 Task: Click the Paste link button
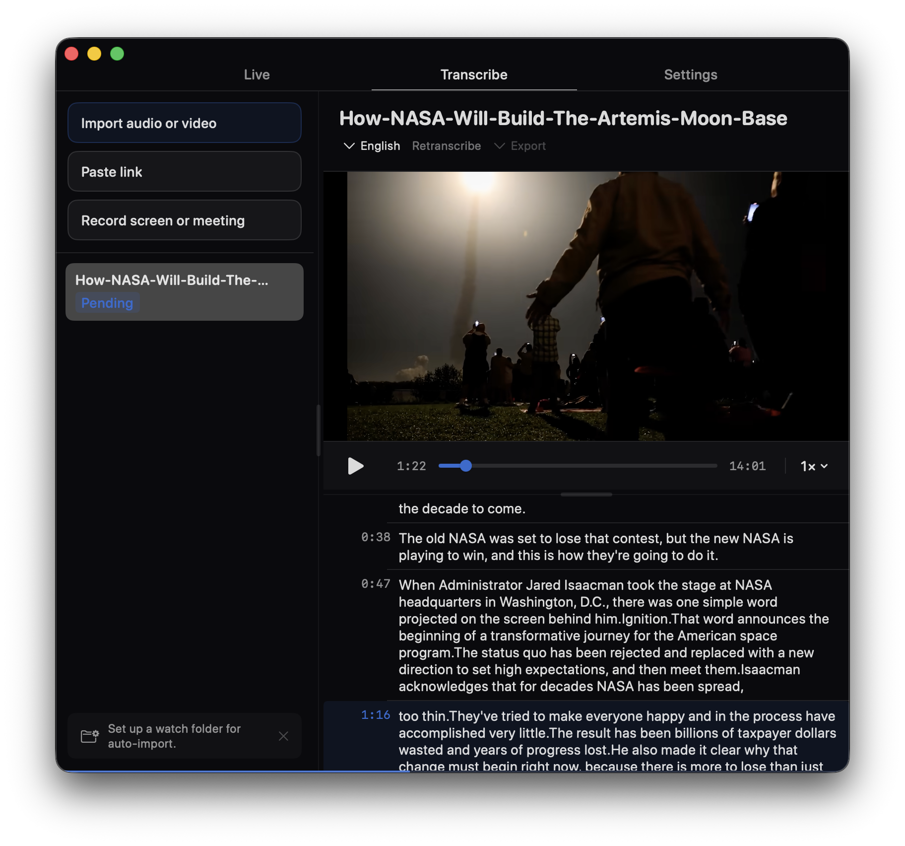click(185, 171)
